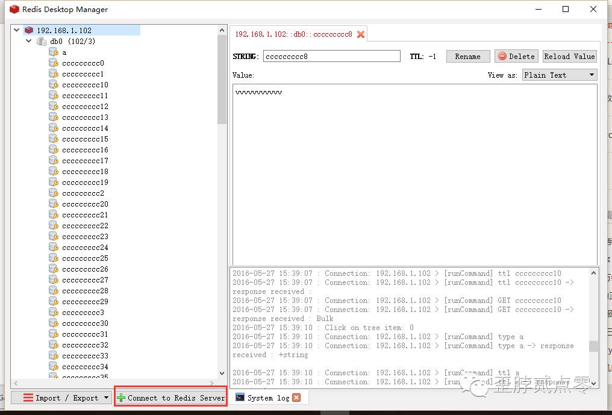Click the system log scrollbar thumb
The image size is (612, 415).
pos(594,346)
